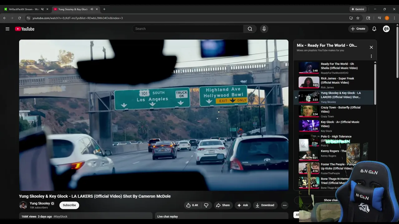
Task: Open Chrome three-dot menu
Action: (394, 18)
